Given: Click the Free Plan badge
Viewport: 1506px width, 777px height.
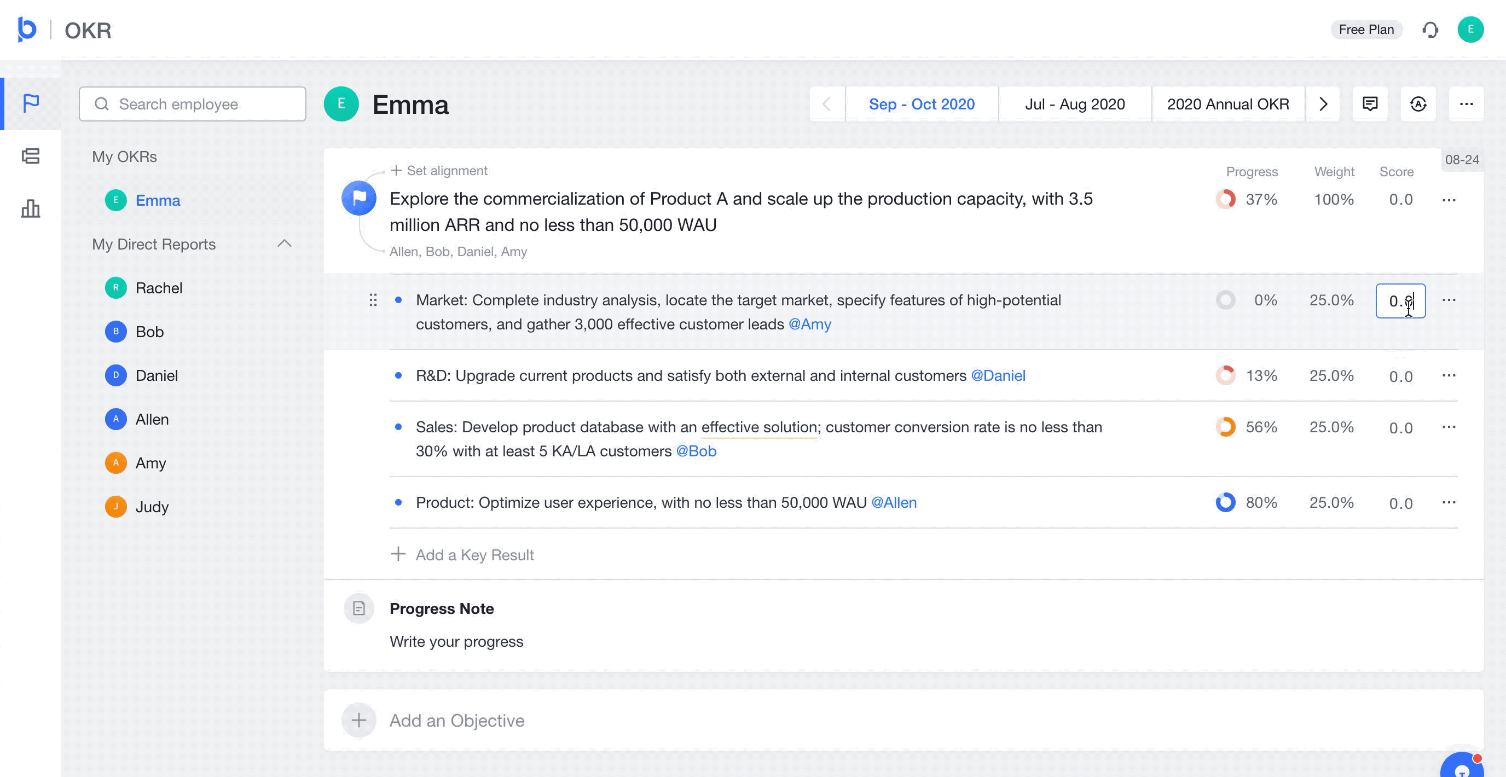Looking at the screenshot, I should pos(1366,29).
